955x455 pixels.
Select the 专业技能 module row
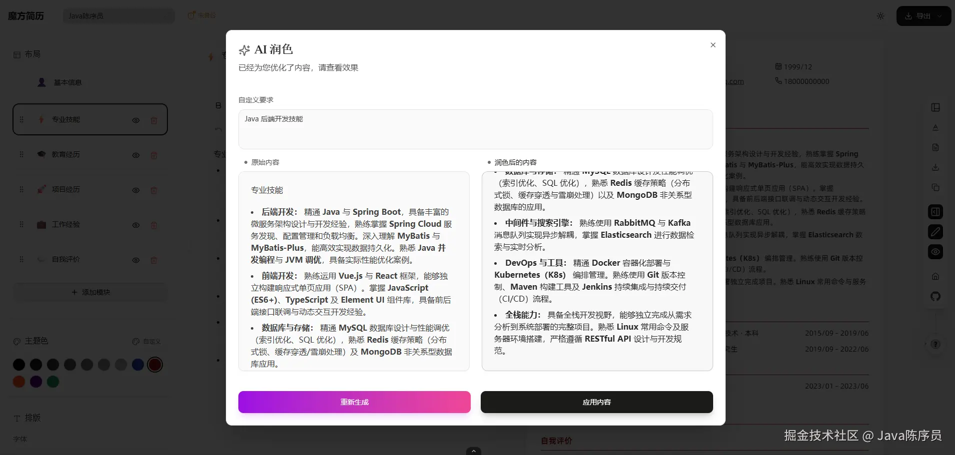(90, 119)
